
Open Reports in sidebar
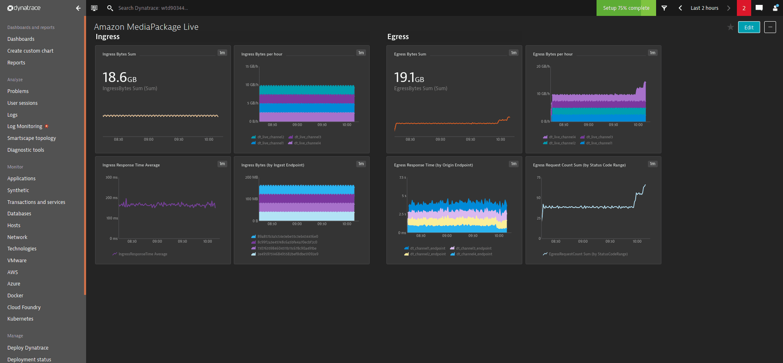16,63
